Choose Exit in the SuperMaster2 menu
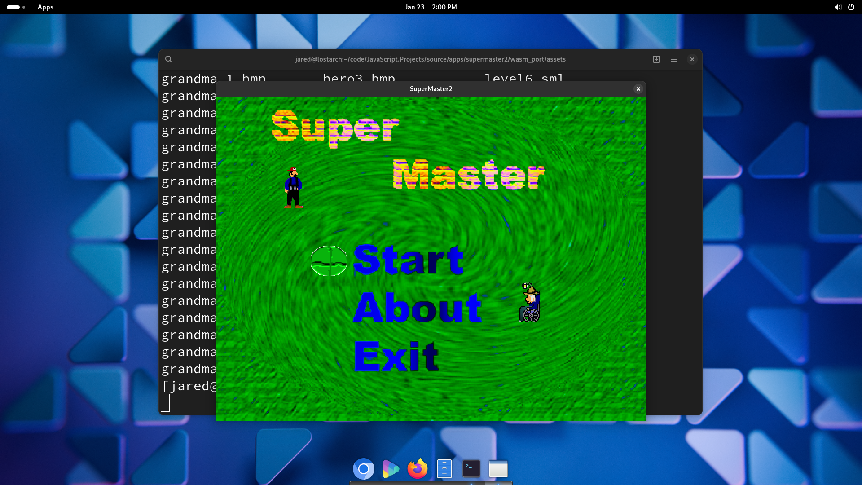Screen dimensions: 862x485 click(396, 356)
